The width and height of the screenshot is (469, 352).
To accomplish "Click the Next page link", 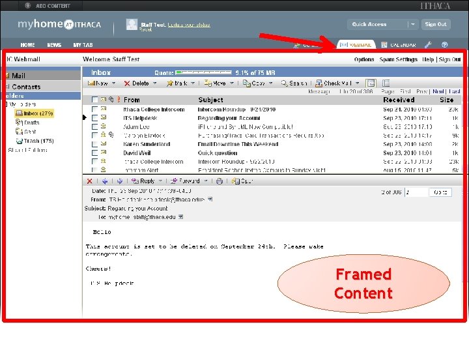I will 438,91.
